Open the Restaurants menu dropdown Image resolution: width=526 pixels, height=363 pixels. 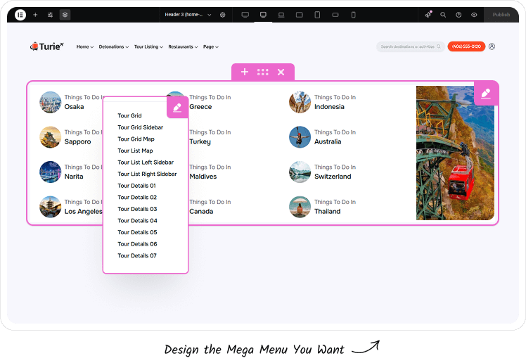point(183,47)
